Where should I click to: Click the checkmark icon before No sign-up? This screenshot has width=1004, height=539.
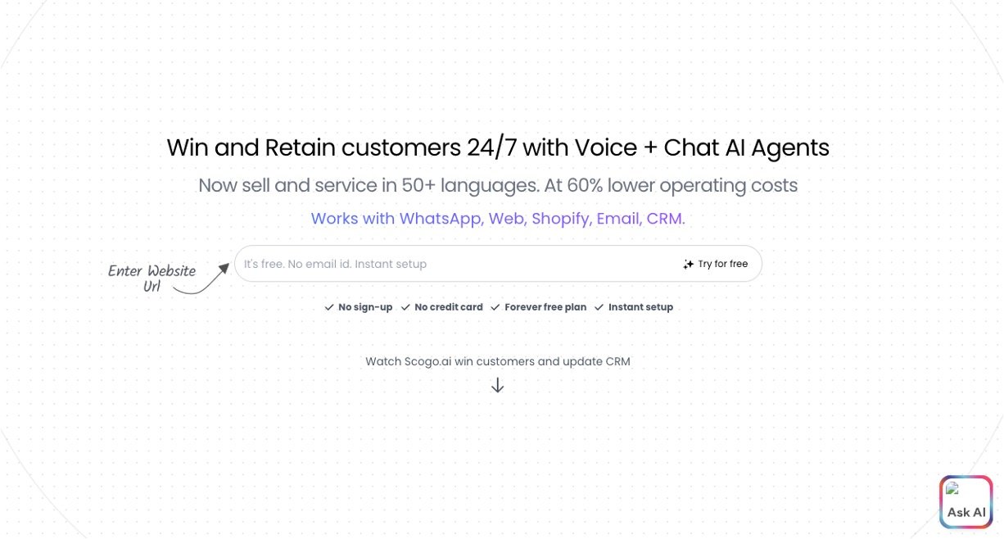(x=329, y=307)
